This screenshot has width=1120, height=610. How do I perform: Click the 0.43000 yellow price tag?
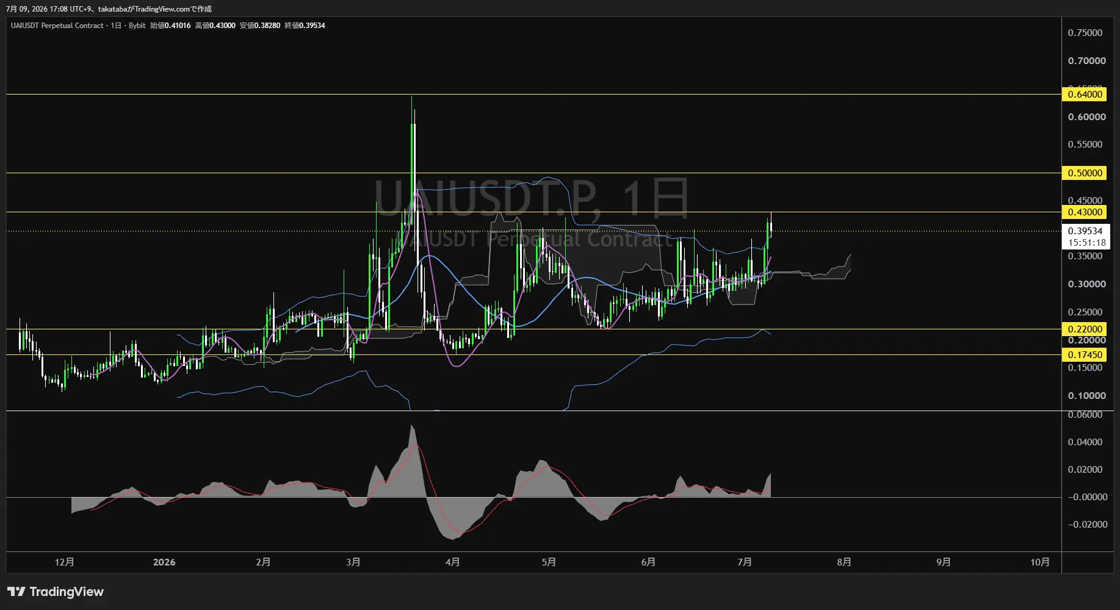[1085, 212]
